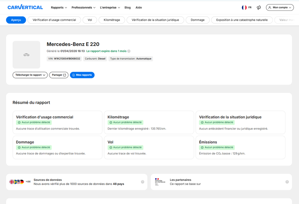
Task: Click the carVertical logo
Action: [25, 7]
